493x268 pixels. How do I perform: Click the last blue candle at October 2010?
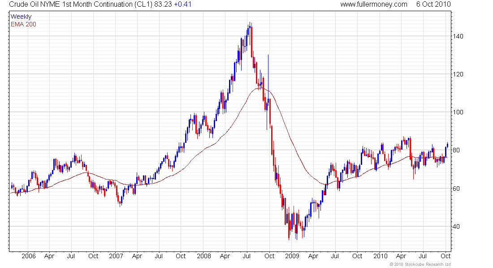click(447, 145)
